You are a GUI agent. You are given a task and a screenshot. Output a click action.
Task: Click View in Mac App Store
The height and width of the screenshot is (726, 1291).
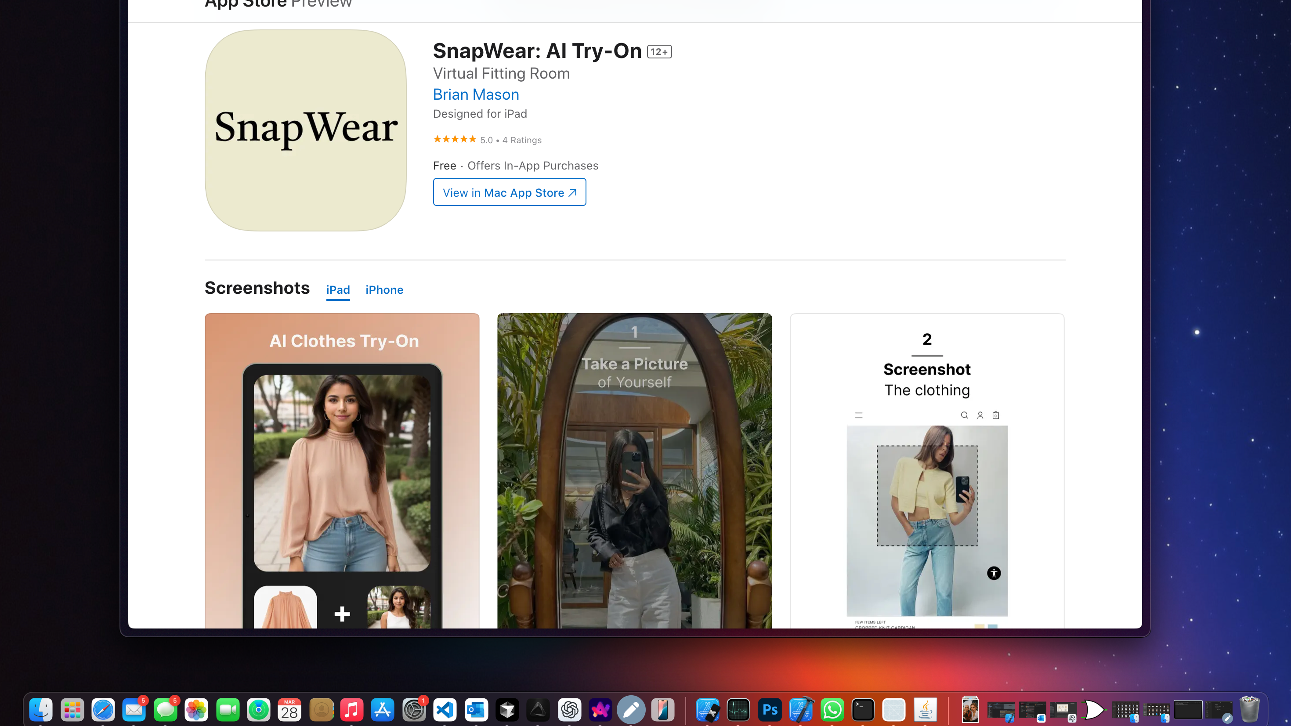coord(509,192)
